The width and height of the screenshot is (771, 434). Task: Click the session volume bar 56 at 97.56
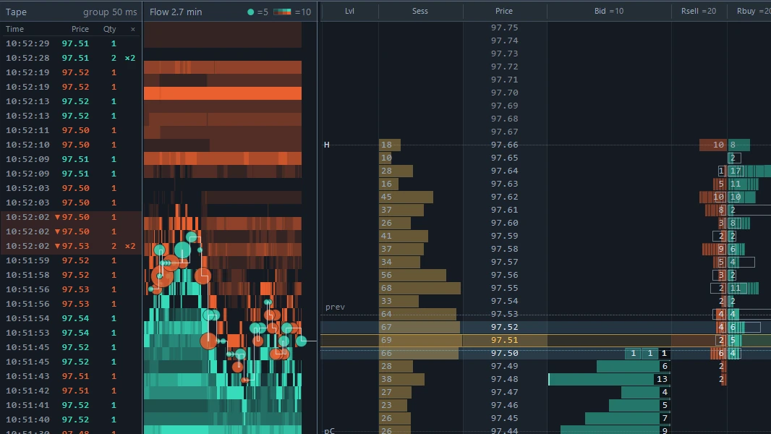[x=412, y=276]
